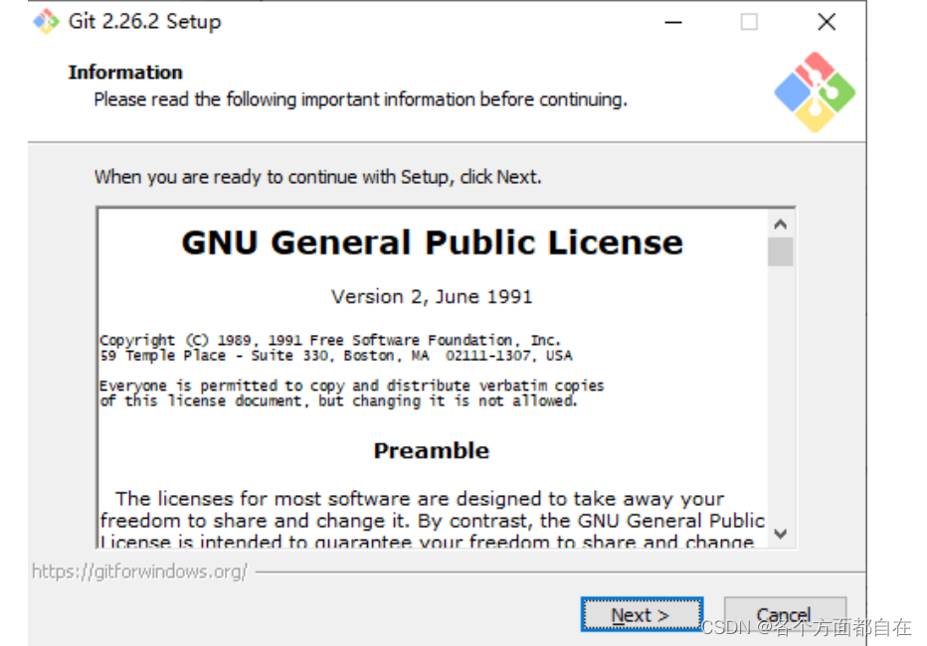927x646 pixels.
Task: Close the Git 2.26.2 Setup window
Action: point(827,22)
